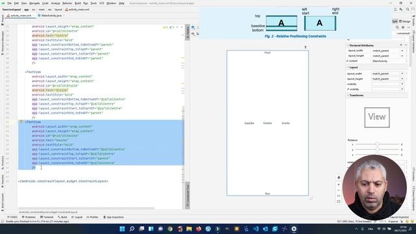Open the File menu
416x234 pixels.
click(x=10, y=3)
